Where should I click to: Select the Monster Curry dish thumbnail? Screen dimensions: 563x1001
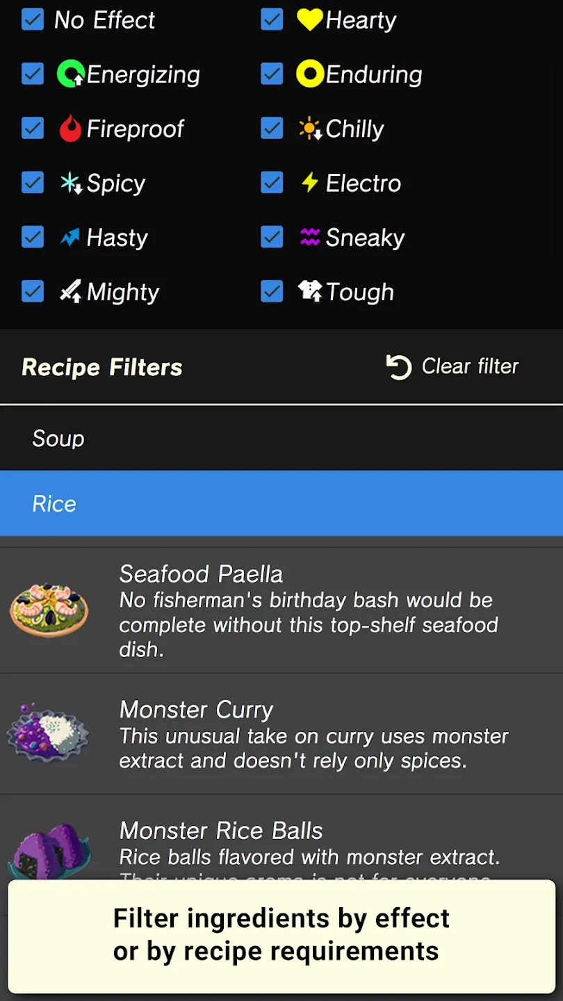tap(49, 734)
